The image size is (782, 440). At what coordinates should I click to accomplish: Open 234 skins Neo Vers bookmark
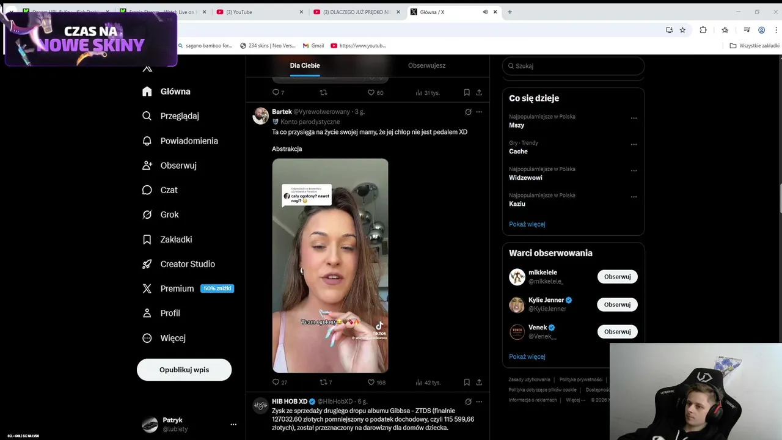[x=268, y=45]
